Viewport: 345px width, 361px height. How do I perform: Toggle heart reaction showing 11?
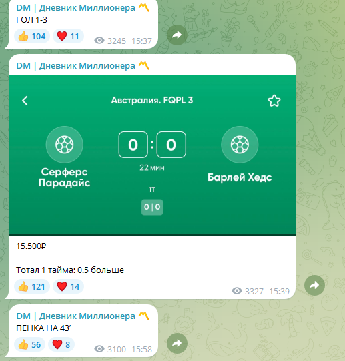coord(69,36)
